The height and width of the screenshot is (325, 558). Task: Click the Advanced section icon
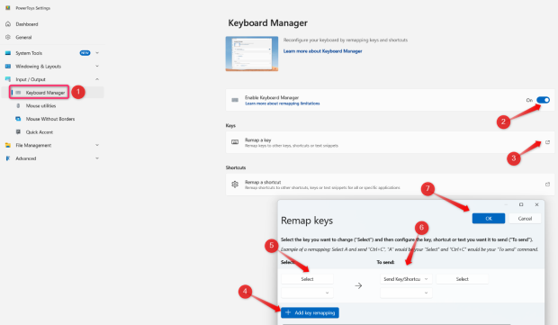(8, 158)
